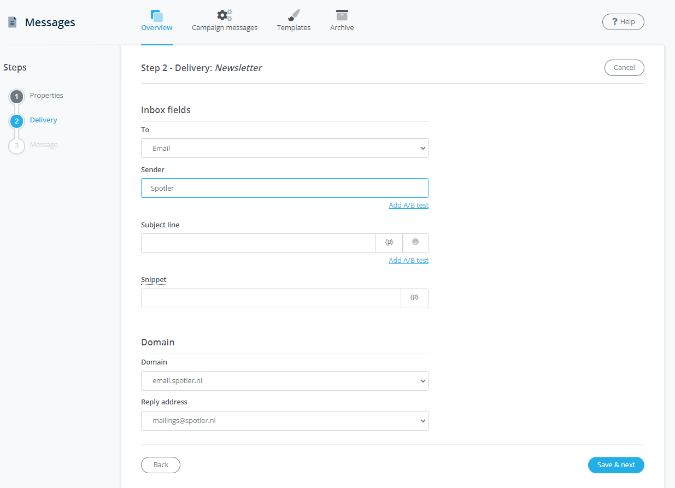Image resolution: width=675 pixels, height=488 pixels.
Task: Click the Campaign messages gears icon
Action: tap(224, 15)
